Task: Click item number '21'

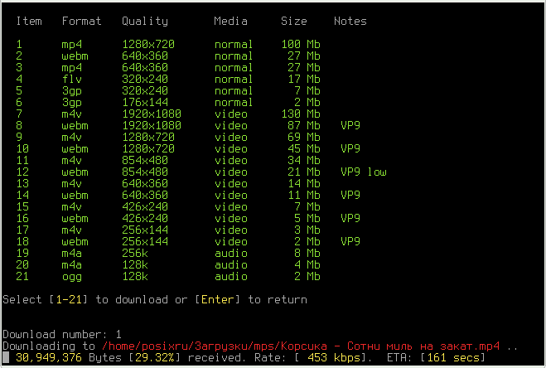Action: click(x=22, y=276)
